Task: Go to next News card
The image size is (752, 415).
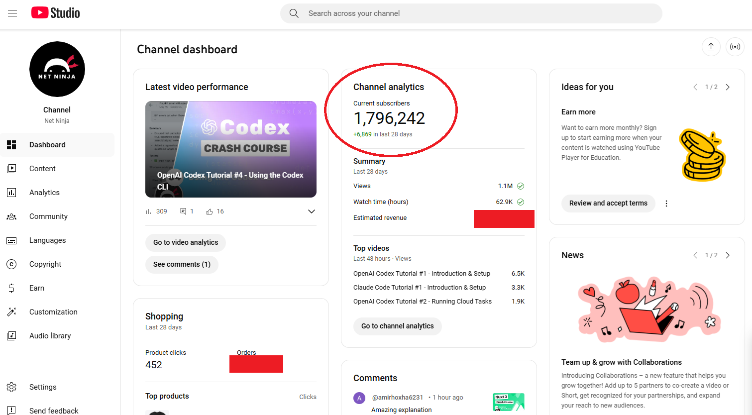Action: [x=728, y=255]
